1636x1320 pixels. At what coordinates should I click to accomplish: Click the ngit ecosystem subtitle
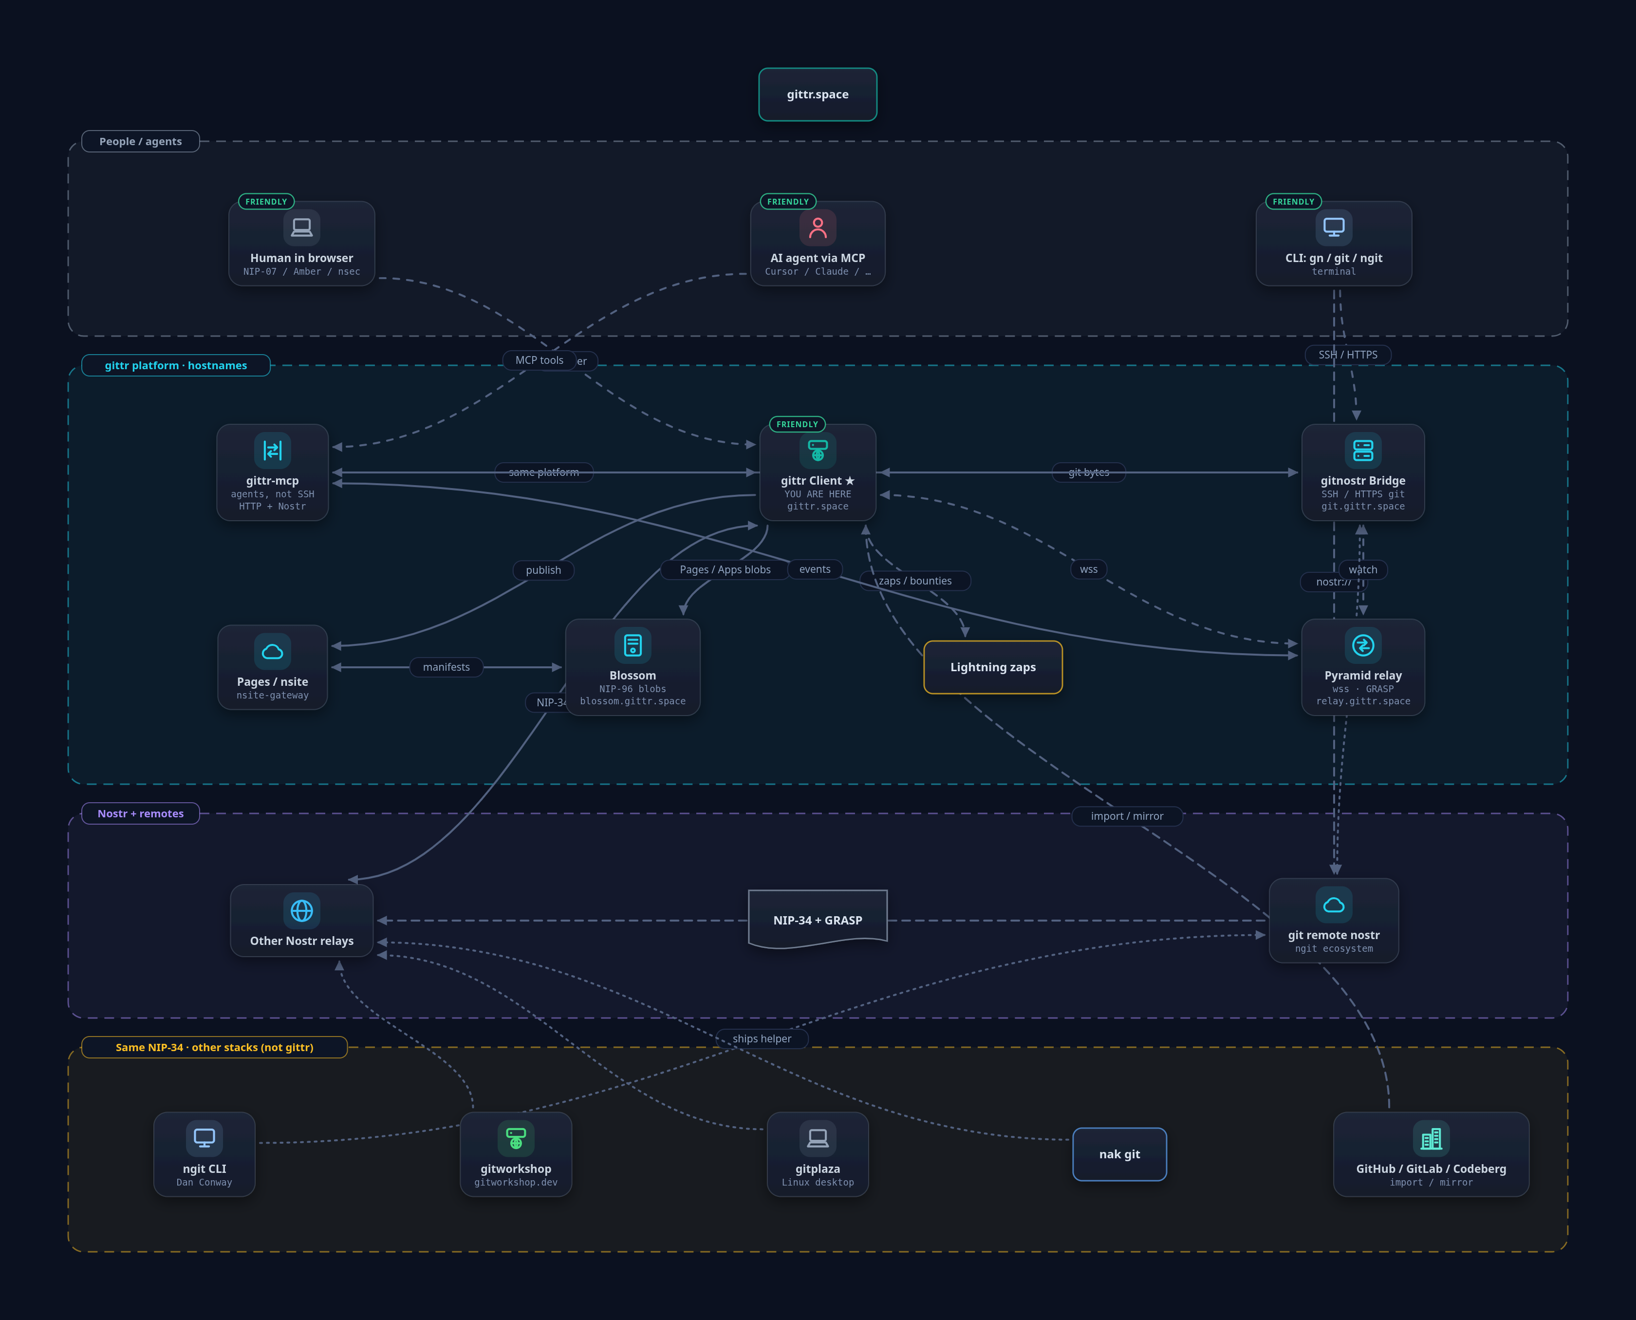(1334, 948)
